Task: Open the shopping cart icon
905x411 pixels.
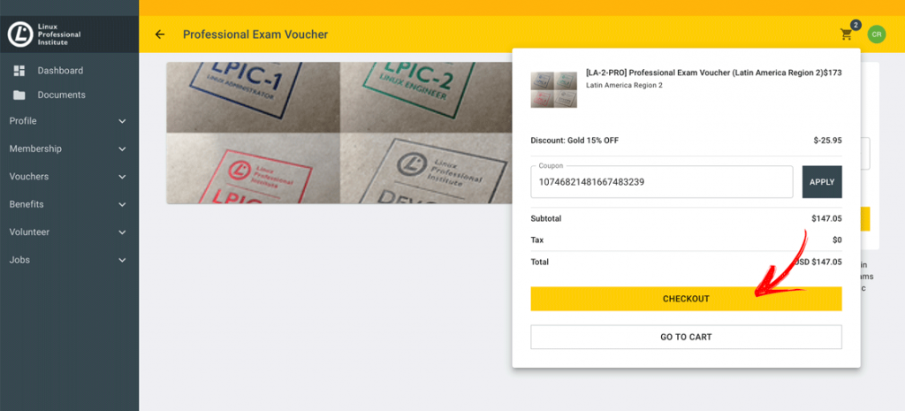Action: [846, 34]
